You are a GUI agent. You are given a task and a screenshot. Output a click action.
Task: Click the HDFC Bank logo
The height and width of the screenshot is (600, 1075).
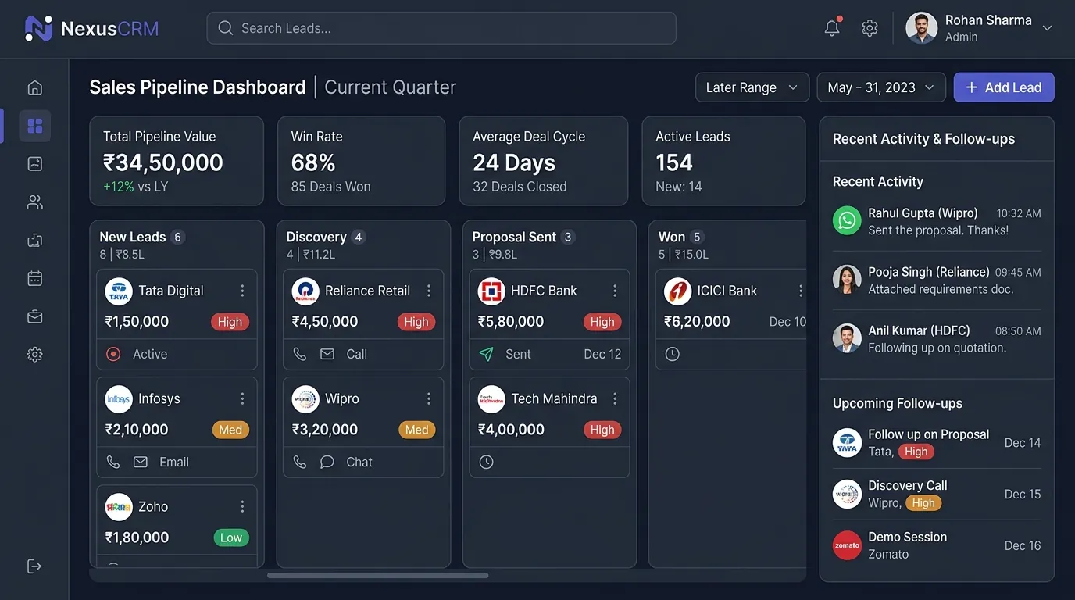click(491, 291)
